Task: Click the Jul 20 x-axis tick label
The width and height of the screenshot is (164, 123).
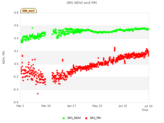Action: 149,106
